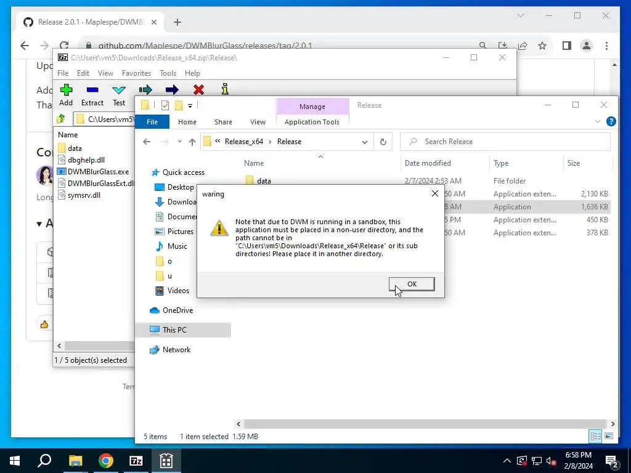
Task: Select Quick access in navigation pane
Action: tap(177, 172)
